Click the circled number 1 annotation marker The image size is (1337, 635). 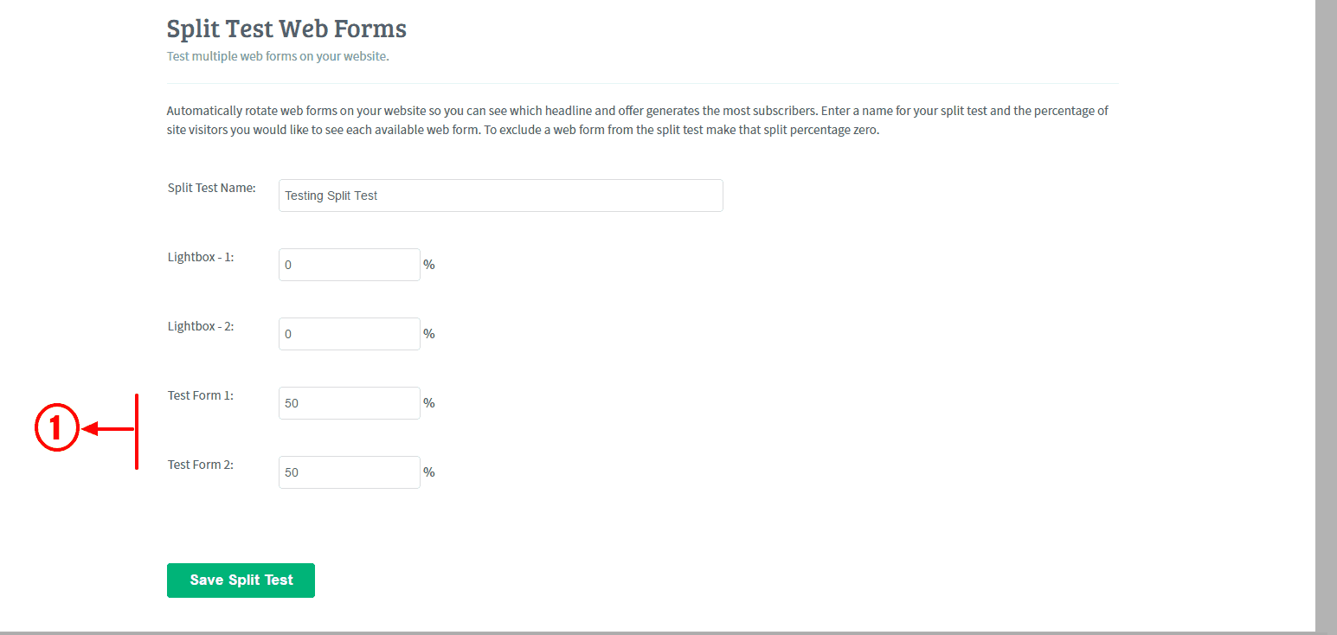57,428
